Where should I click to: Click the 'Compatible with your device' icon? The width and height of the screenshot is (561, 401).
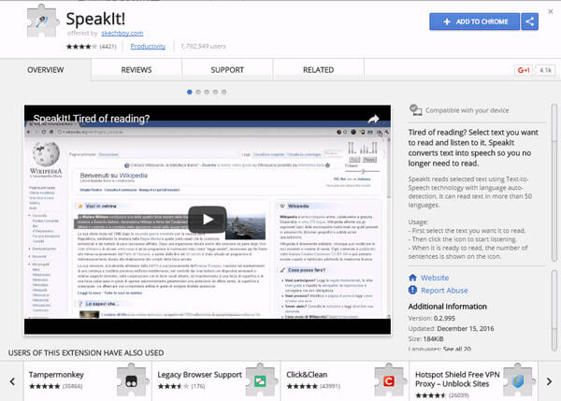(x=416, y=109)
